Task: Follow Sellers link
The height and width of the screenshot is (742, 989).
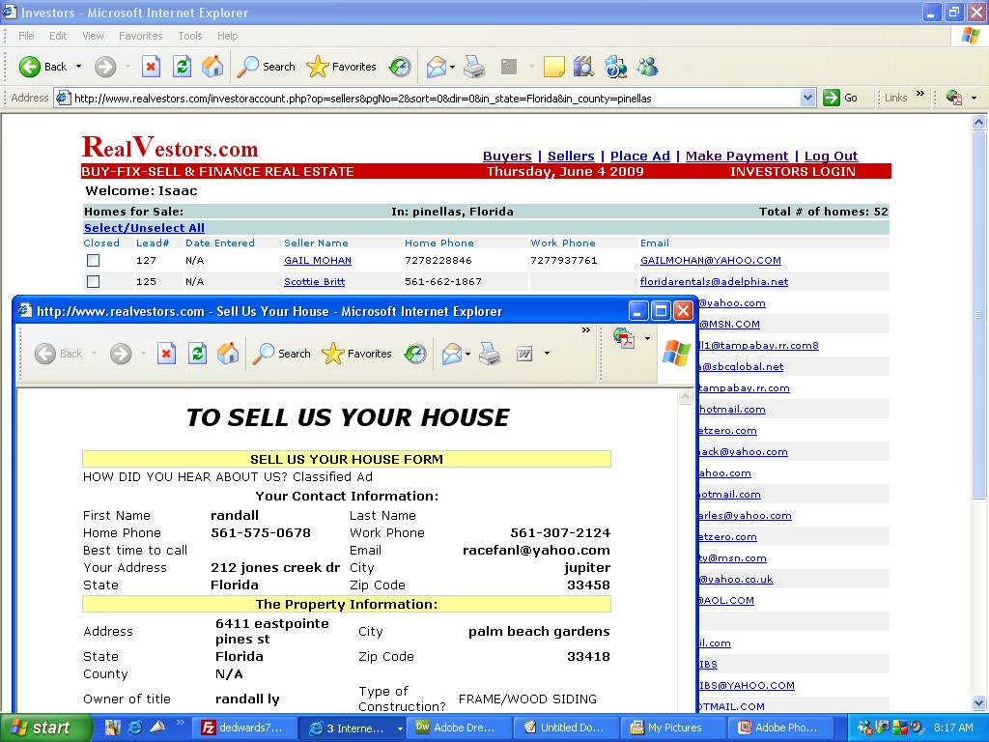Action: coord(571,156)
